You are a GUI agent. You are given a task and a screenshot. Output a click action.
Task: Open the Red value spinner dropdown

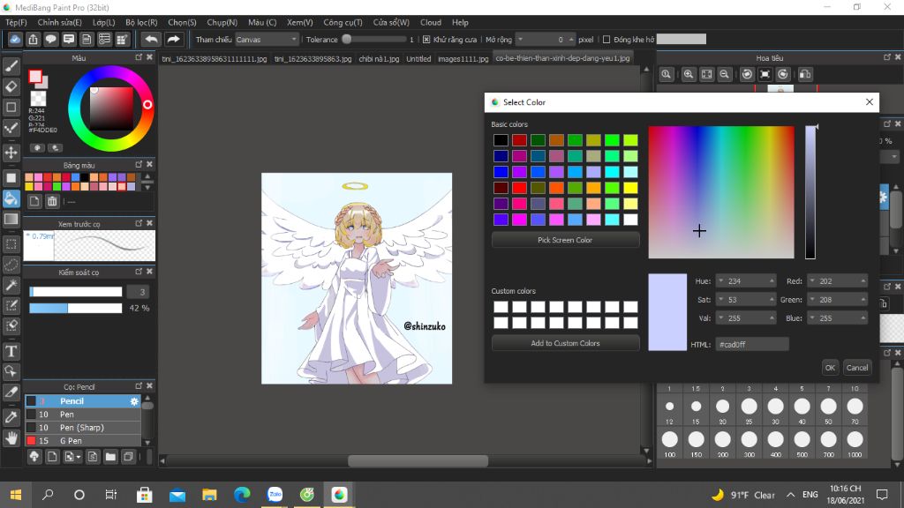(812, 281)
